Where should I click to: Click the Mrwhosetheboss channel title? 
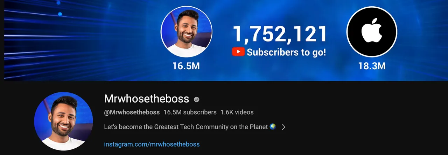147,99
